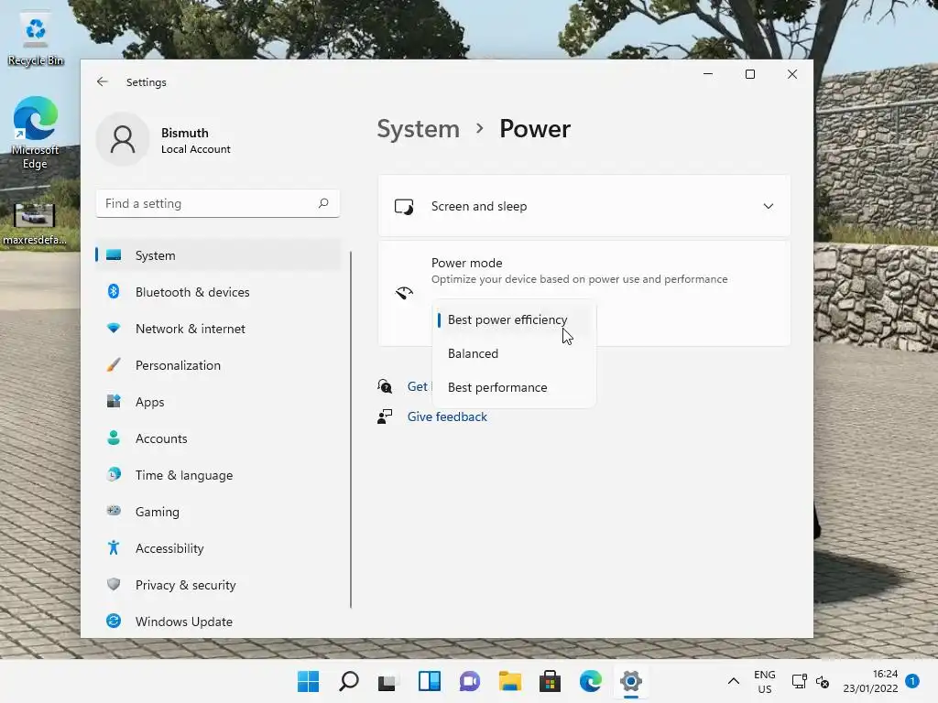Click the network tray icon
Viewport: 938px width, 703px height.
click(799, 681)
